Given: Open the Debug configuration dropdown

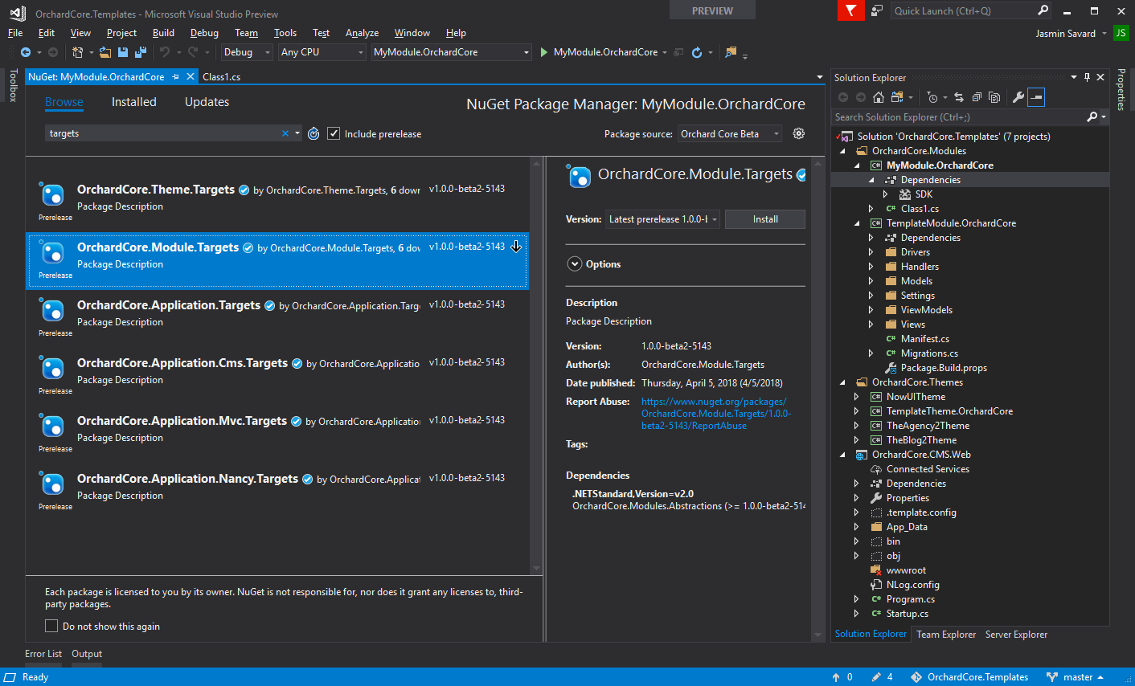Looking at the screenshot, I should tap(248, 52).
